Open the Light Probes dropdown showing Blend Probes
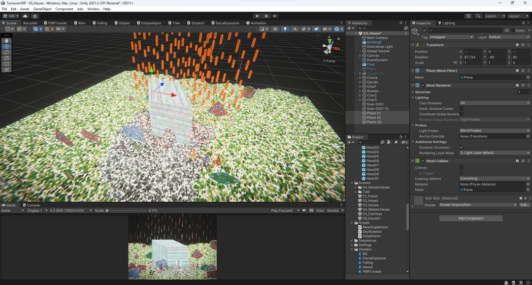This screenshot has height=285, width=532. click(495, 130)
